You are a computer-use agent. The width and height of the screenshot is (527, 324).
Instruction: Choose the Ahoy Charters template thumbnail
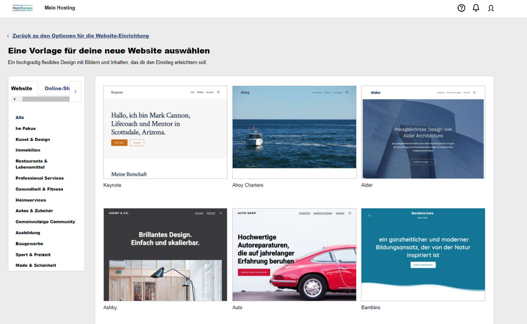(x=294, y=132)
